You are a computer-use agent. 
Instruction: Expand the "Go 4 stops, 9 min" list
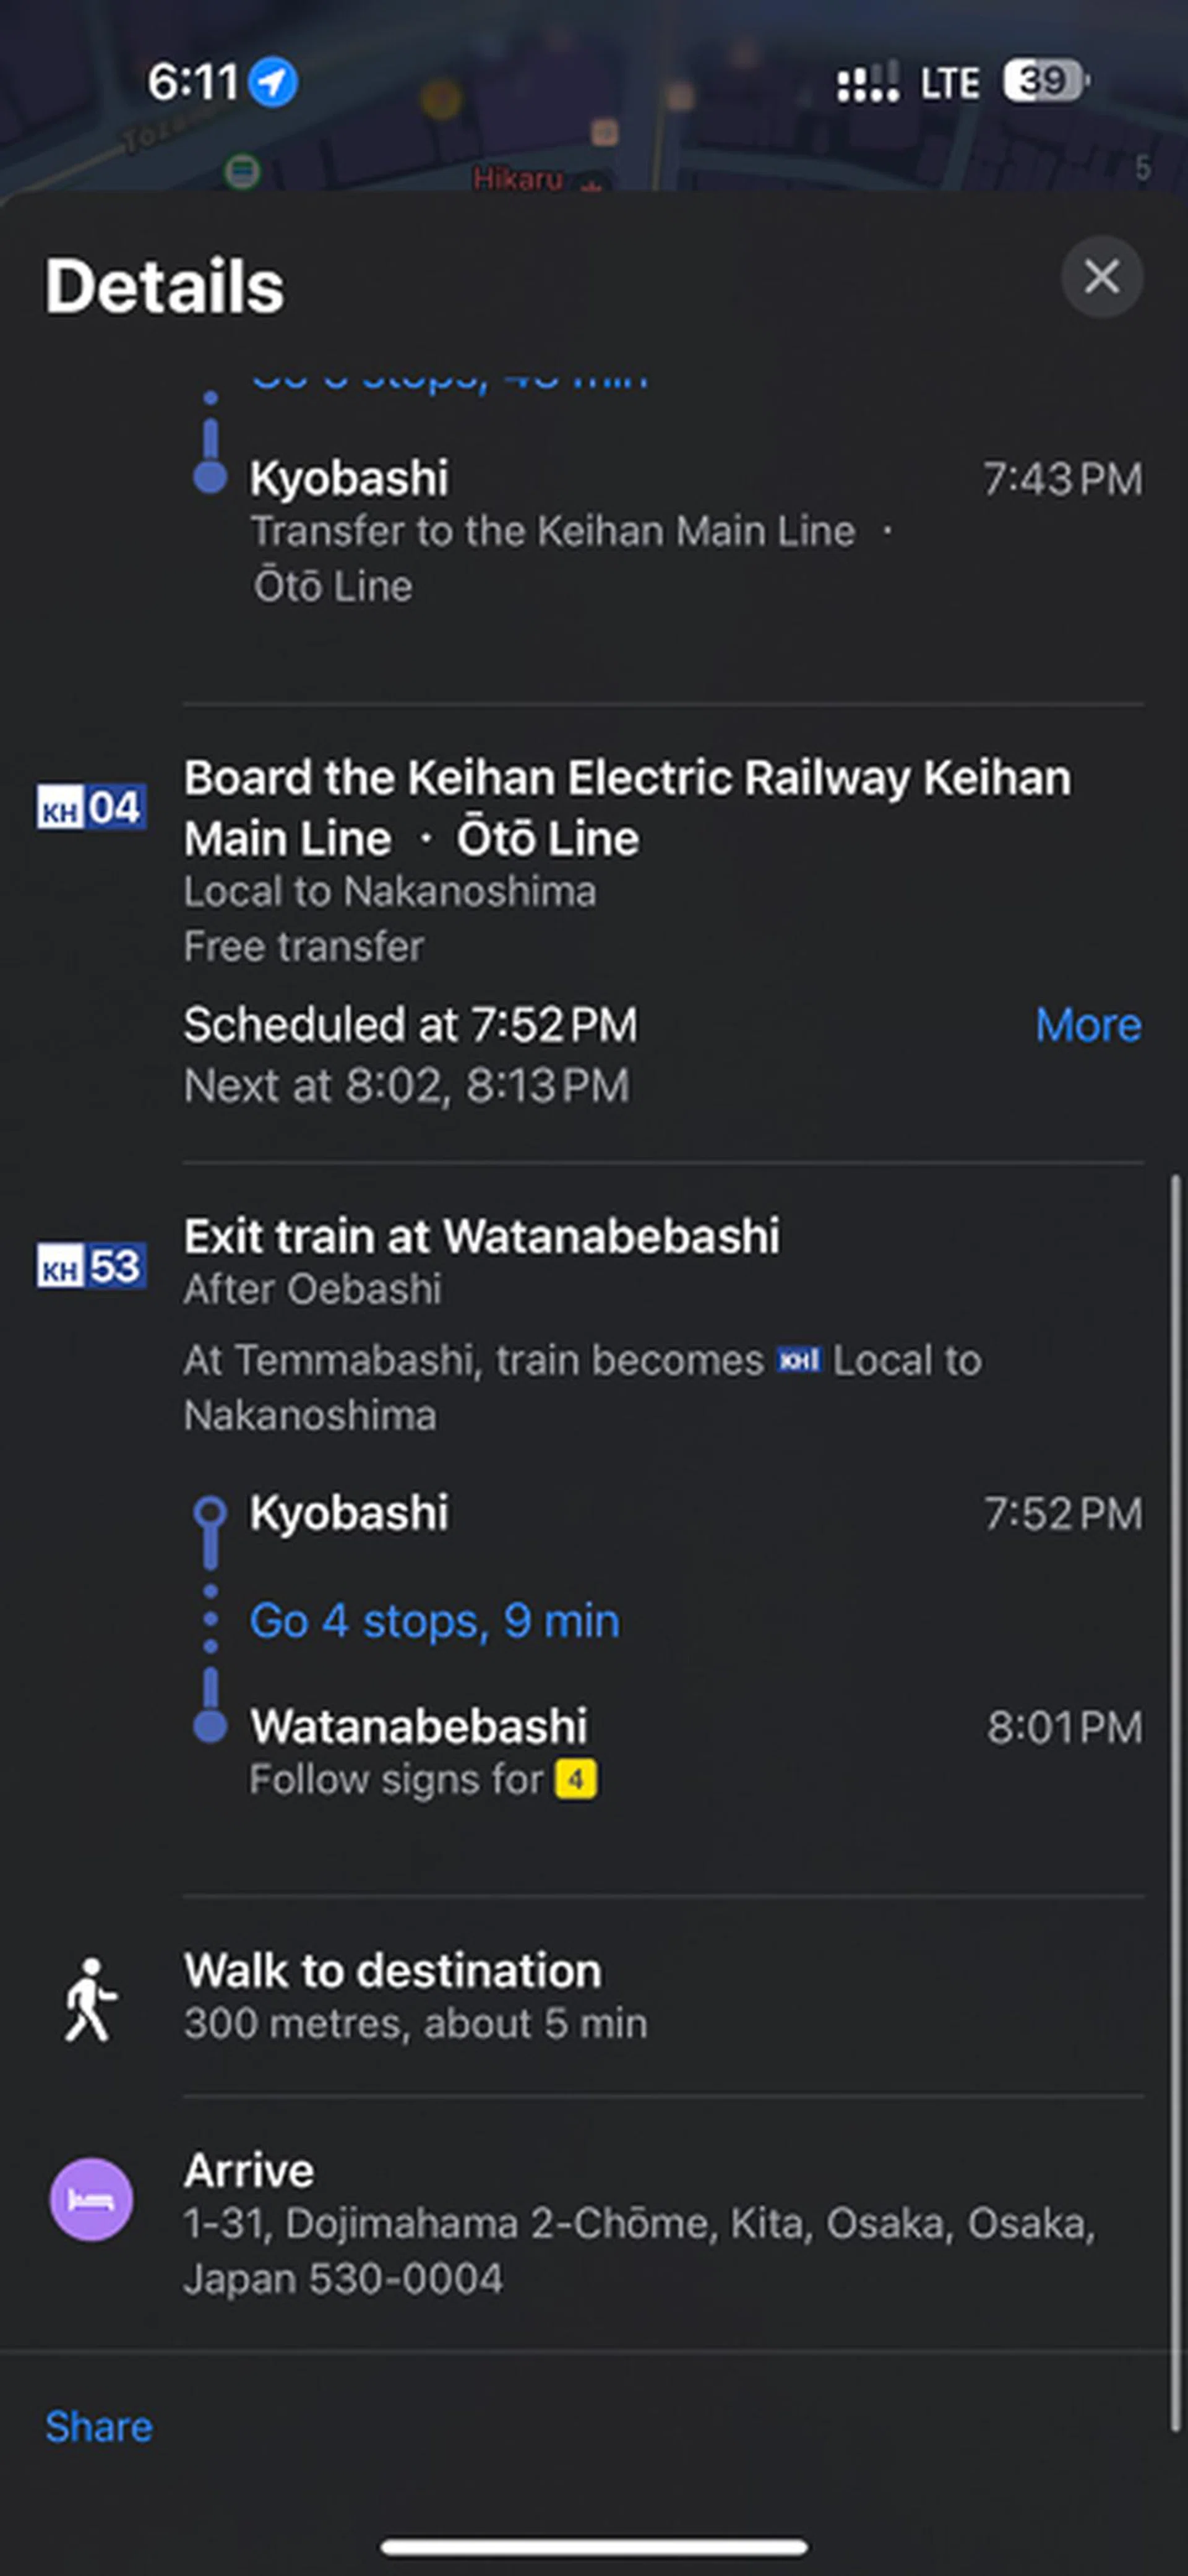434,1621
